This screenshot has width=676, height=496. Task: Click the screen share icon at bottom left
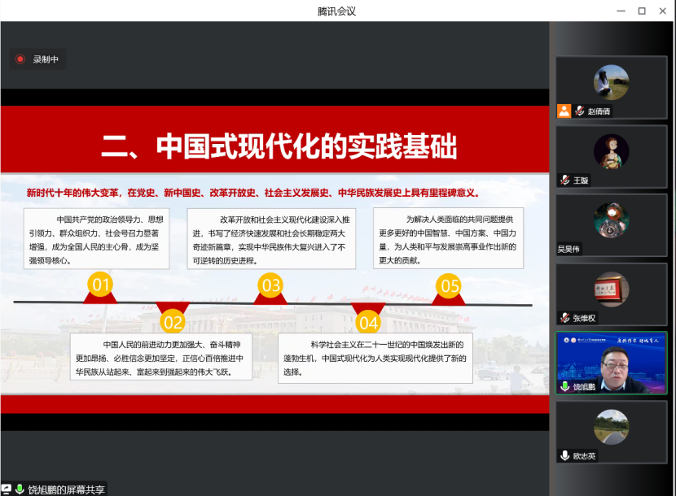click(6, 489)
